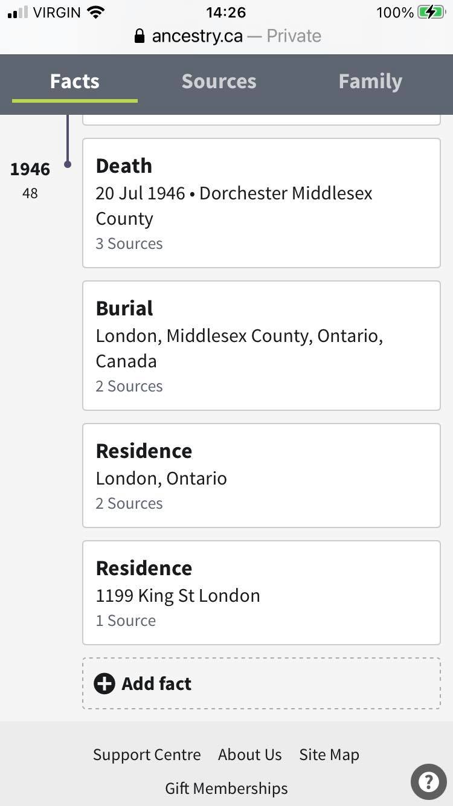453x806 pixels.
Task: Select the Facts tab
Action: pos(75,82)
